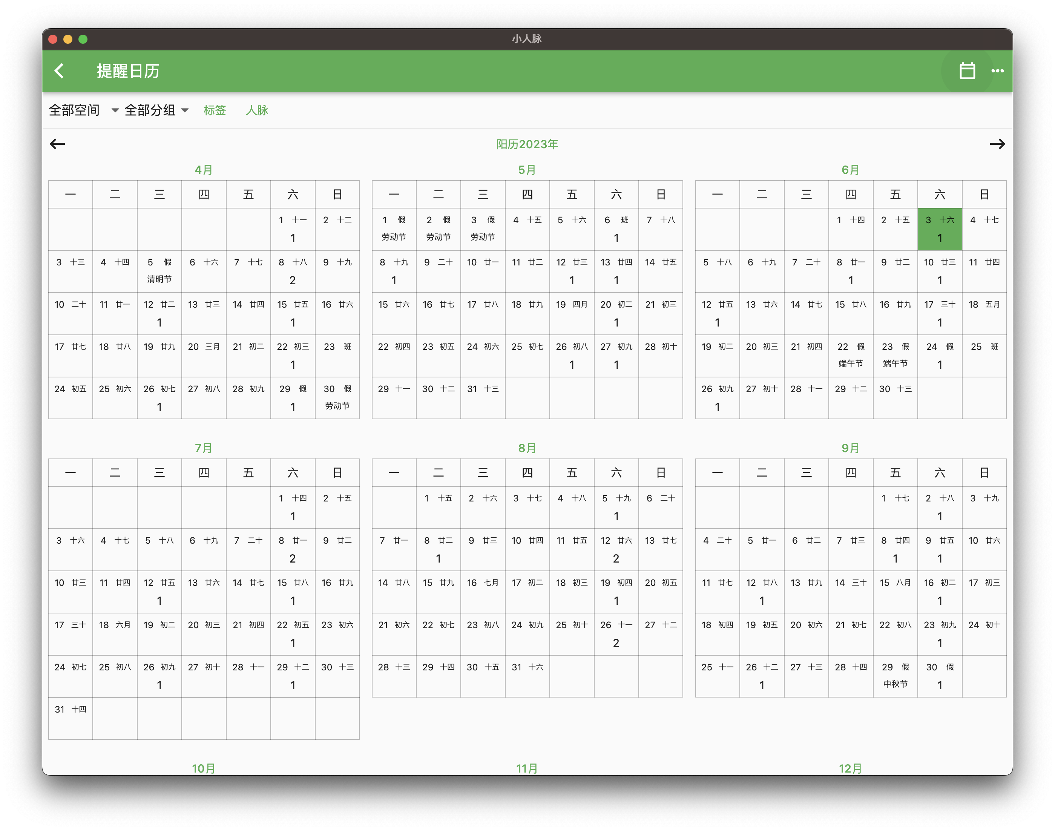1055x831 pixels.
Task: Select April 12 廿二 cell
Action: tap(159, 314)
